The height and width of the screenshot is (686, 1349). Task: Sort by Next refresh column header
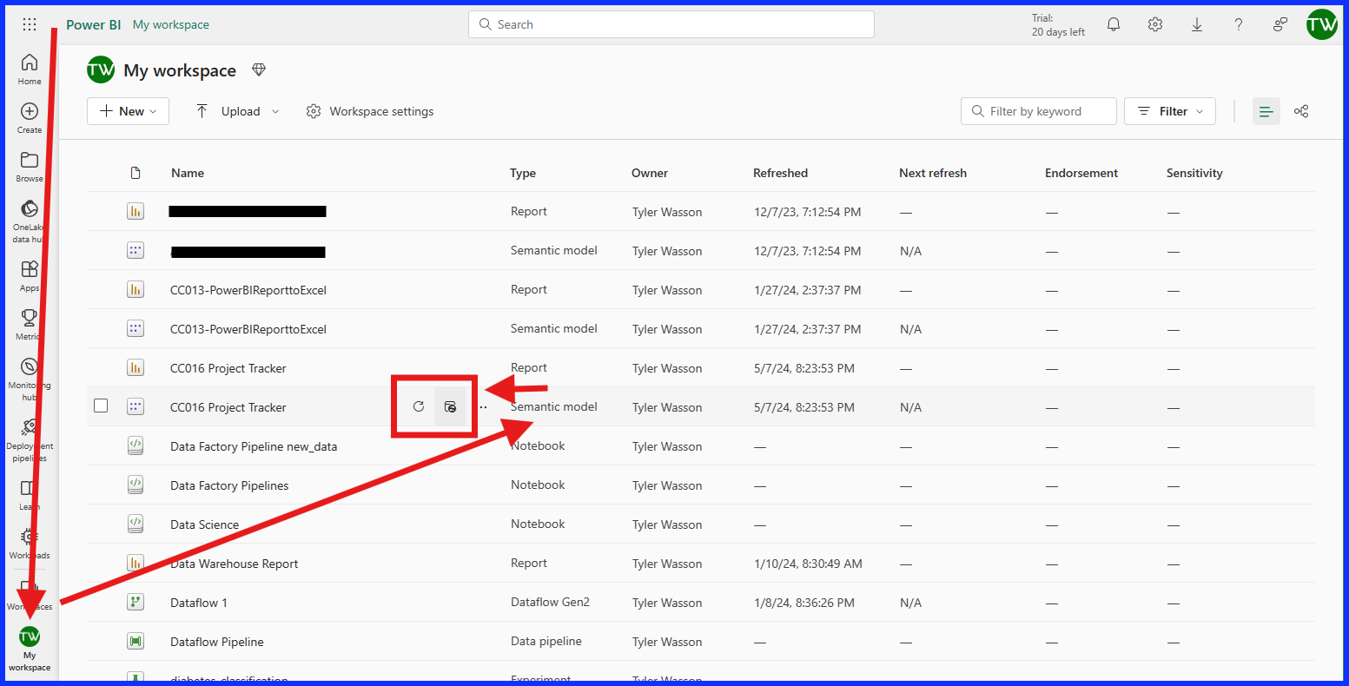[x=933, y=173]
